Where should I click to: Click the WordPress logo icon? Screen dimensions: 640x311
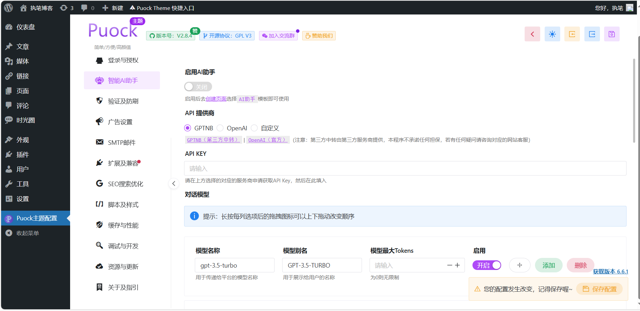pyautogui.click(x=9, y=8)
